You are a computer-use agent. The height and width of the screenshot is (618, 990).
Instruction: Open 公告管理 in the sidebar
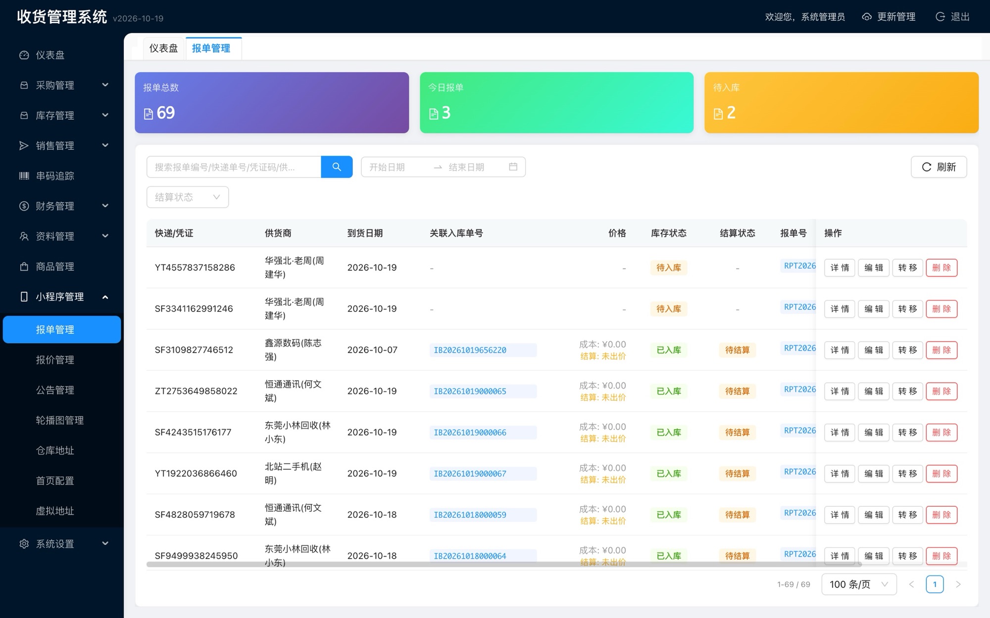pos(62,390)
